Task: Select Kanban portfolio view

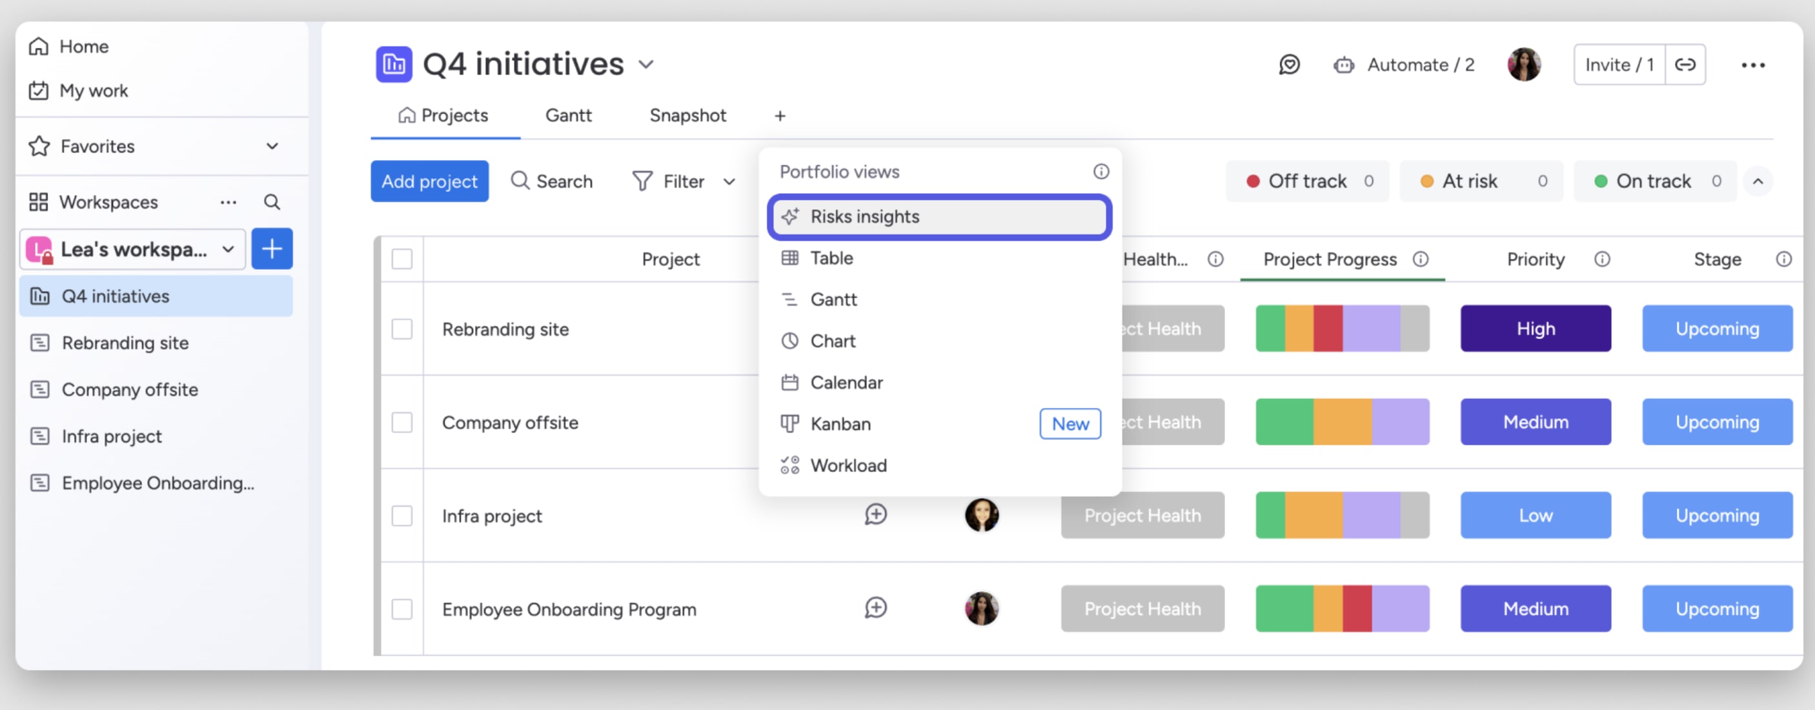Action: click(940, 424)
